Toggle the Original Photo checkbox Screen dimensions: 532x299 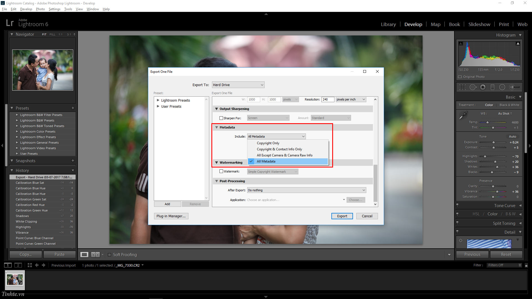[460, 77]
